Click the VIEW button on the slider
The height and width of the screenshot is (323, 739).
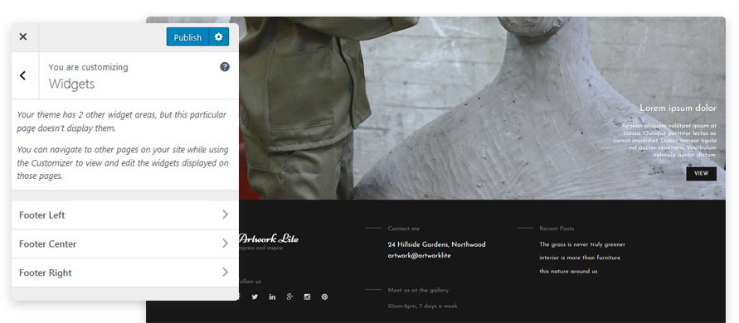[702, 173]
